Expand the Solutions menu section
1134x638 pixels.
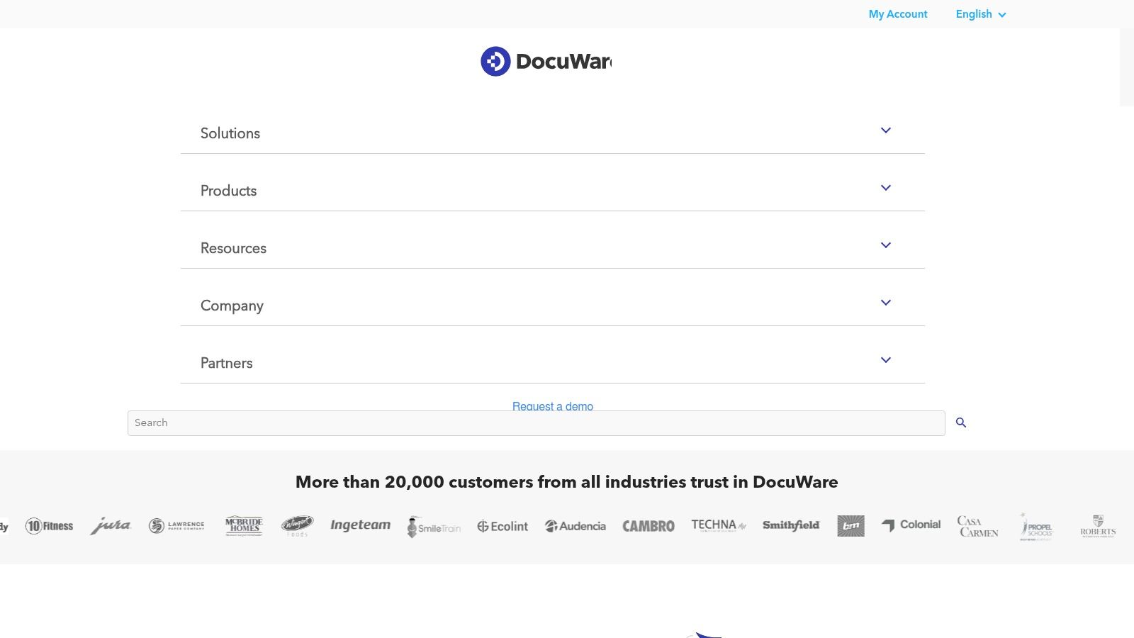click(x=230, y=133)
